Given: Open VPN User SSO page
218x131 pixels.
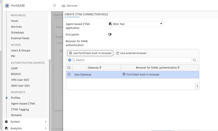Looking at the screenshot, I should (x=20, y=80).
